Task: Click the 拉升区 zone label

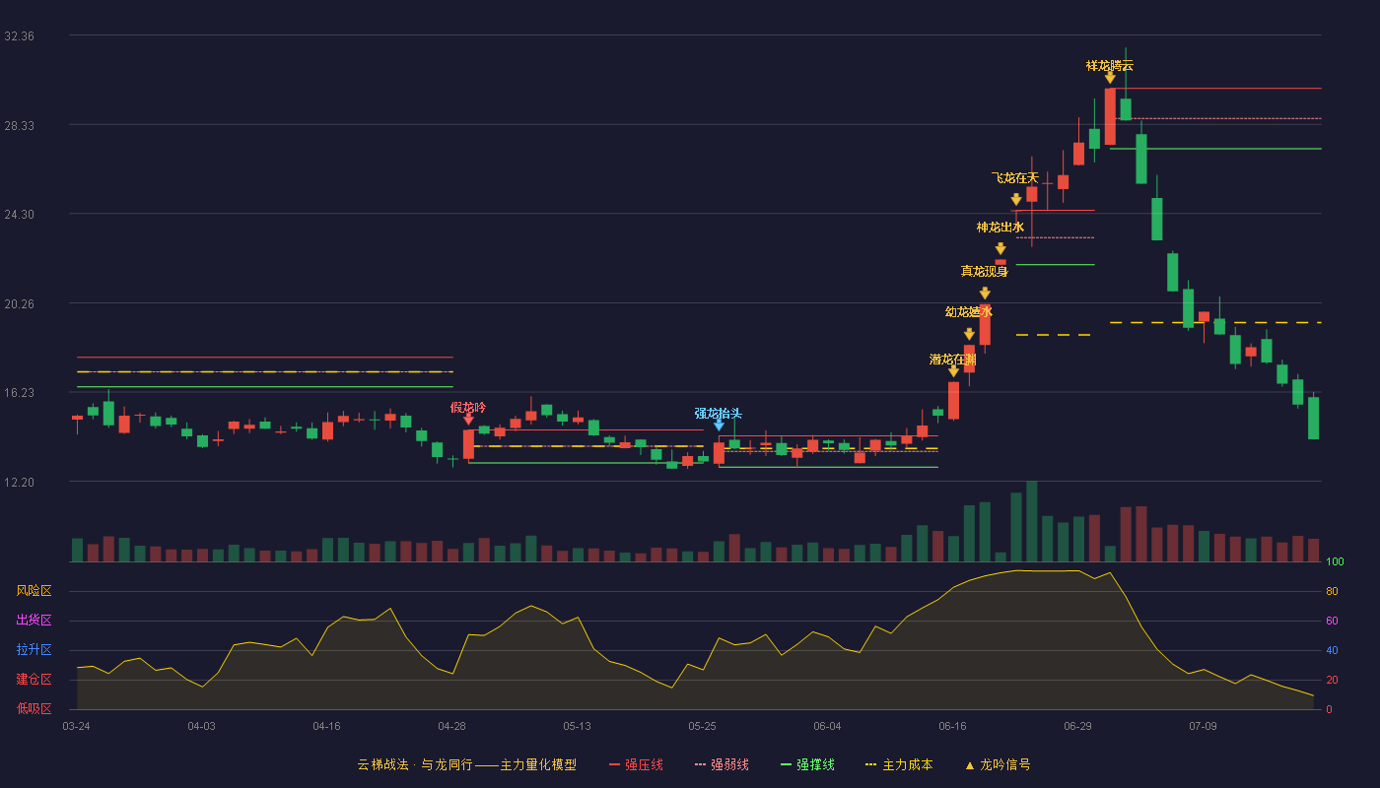Action: pos(34,650)
